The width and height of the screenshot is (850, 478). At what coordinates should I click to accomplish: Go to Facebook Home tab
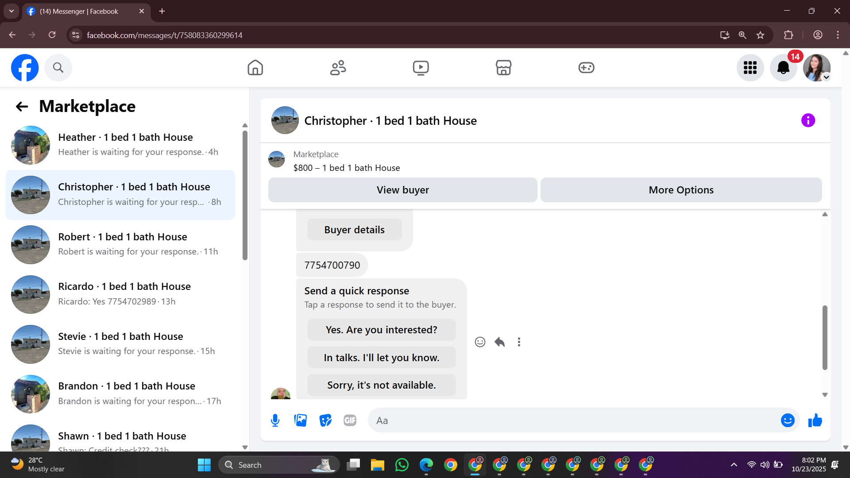[x=255, y=68]
